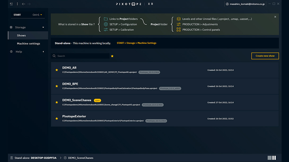The width and height of the screenshot is (289, 162).
Task: Click the layout toggle icon at bottom right
Action: 272,158
